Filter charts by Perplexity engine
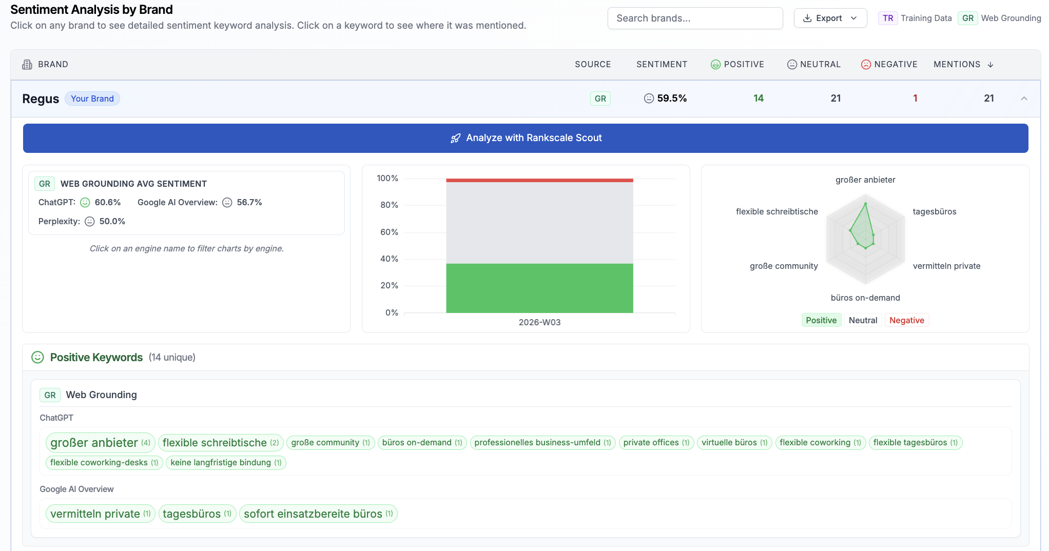 pos(59,222)
